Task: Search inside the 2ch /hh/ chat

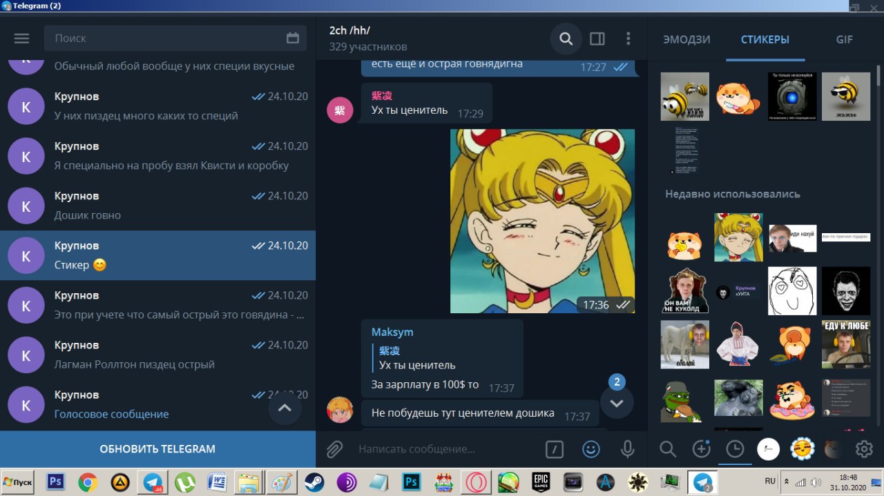Action: click(x=566, y=39)
